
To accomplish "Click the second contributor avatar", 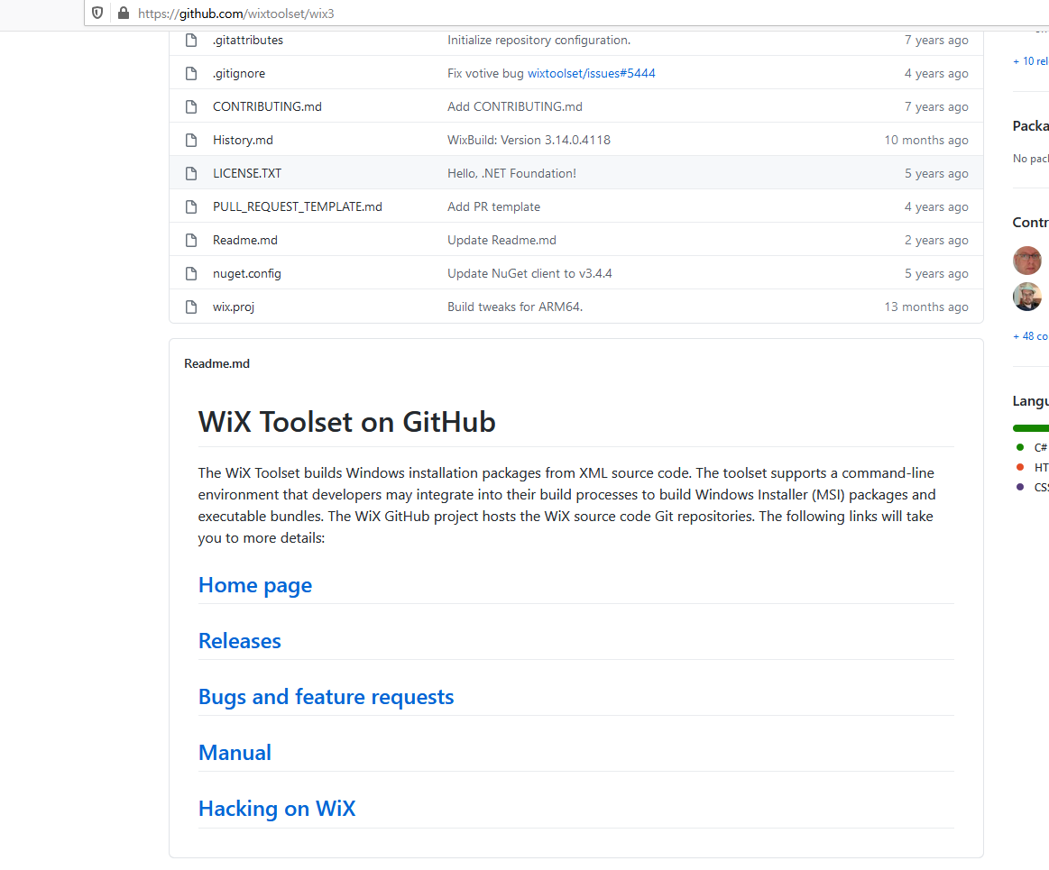I will 1027,297.
